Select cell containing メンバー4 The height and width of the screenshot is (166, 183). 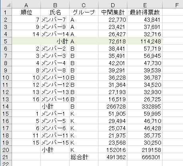click(x=55, y=63)
